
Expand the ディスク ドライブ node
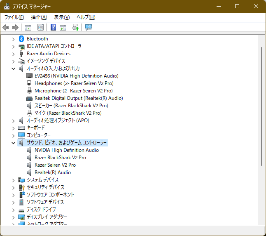click(14, 210)
